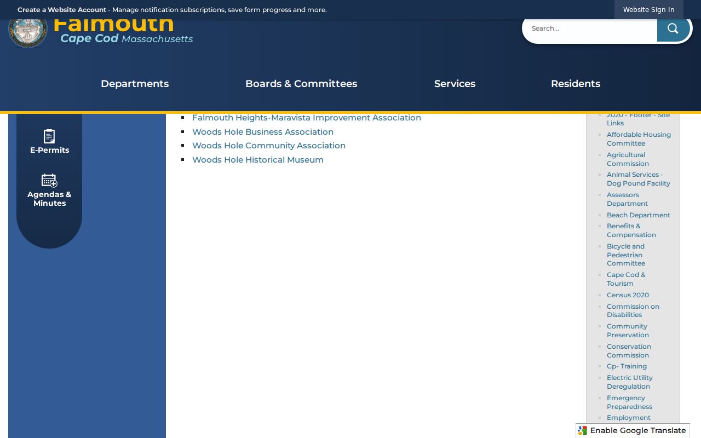This screenshot has height=438, width=701.
Task: Open the Departments menu
Action: pos(135,84)
